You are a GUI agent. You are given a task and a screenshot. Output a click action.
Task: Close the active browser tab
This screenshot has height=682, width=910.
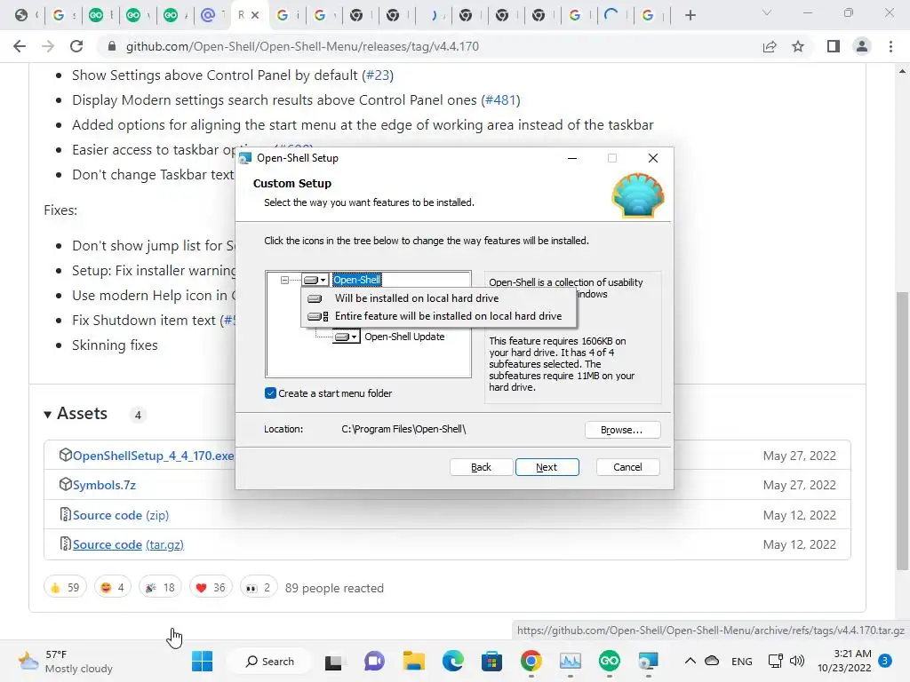coord(255,16)
